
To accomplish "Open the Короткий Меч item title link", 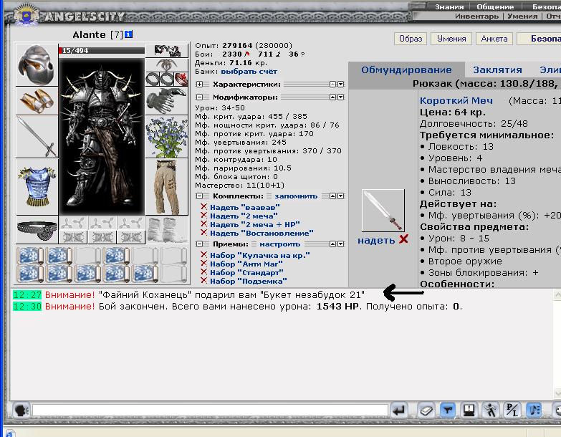I will tap(456, 101).
